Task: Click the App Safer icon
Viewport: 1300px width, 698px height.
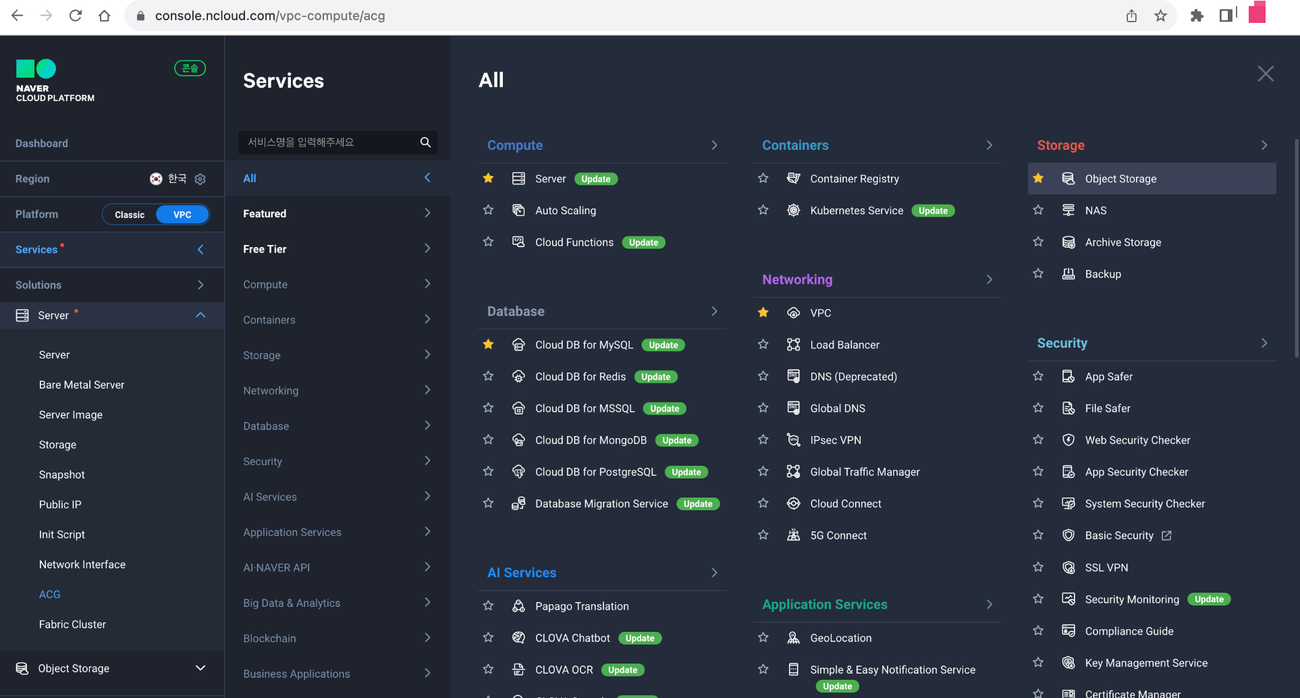Action: (1068, 376)
